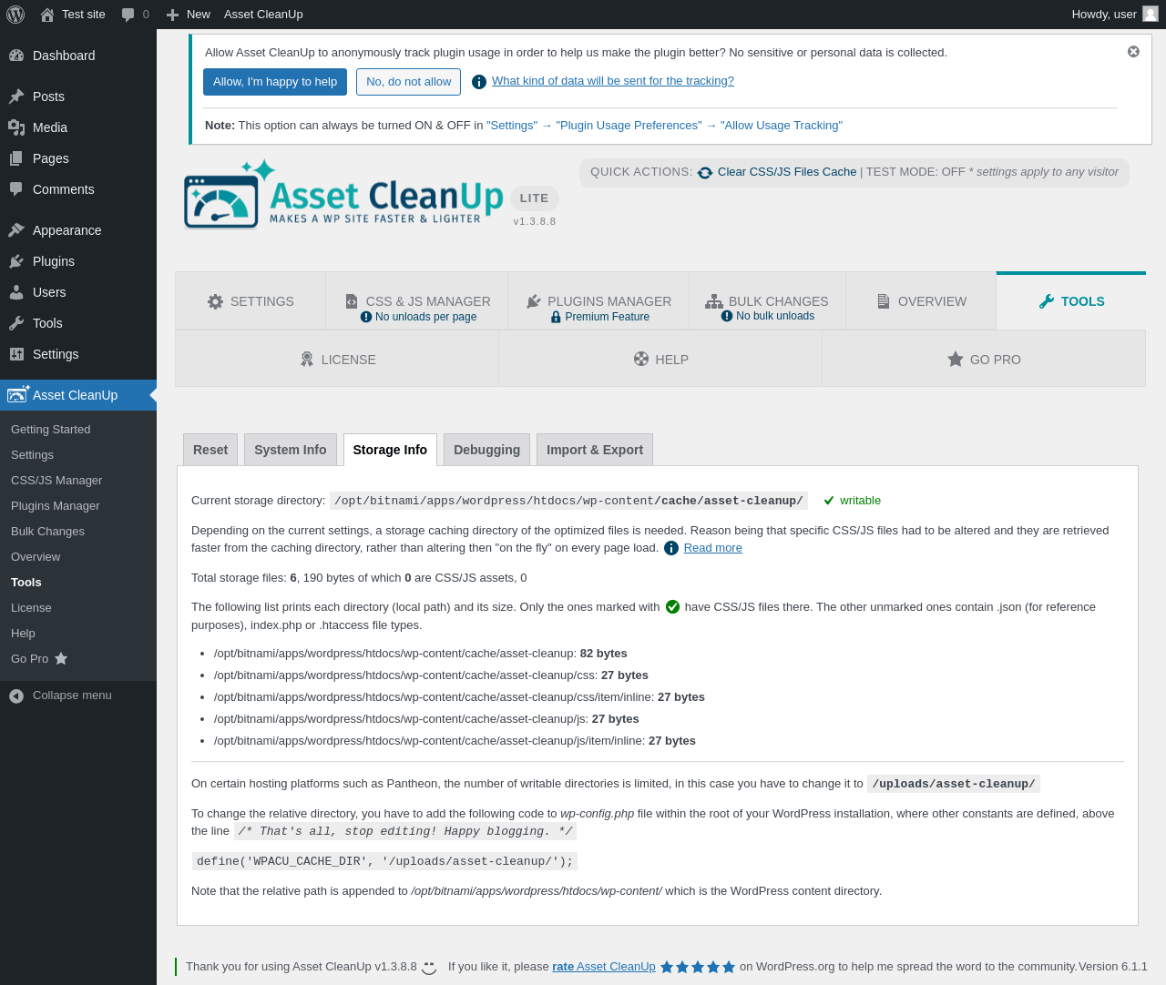Viewport: 1166px width, 985px height.
Task: Dismiss the usage tracking notice
Action: 1133,52
